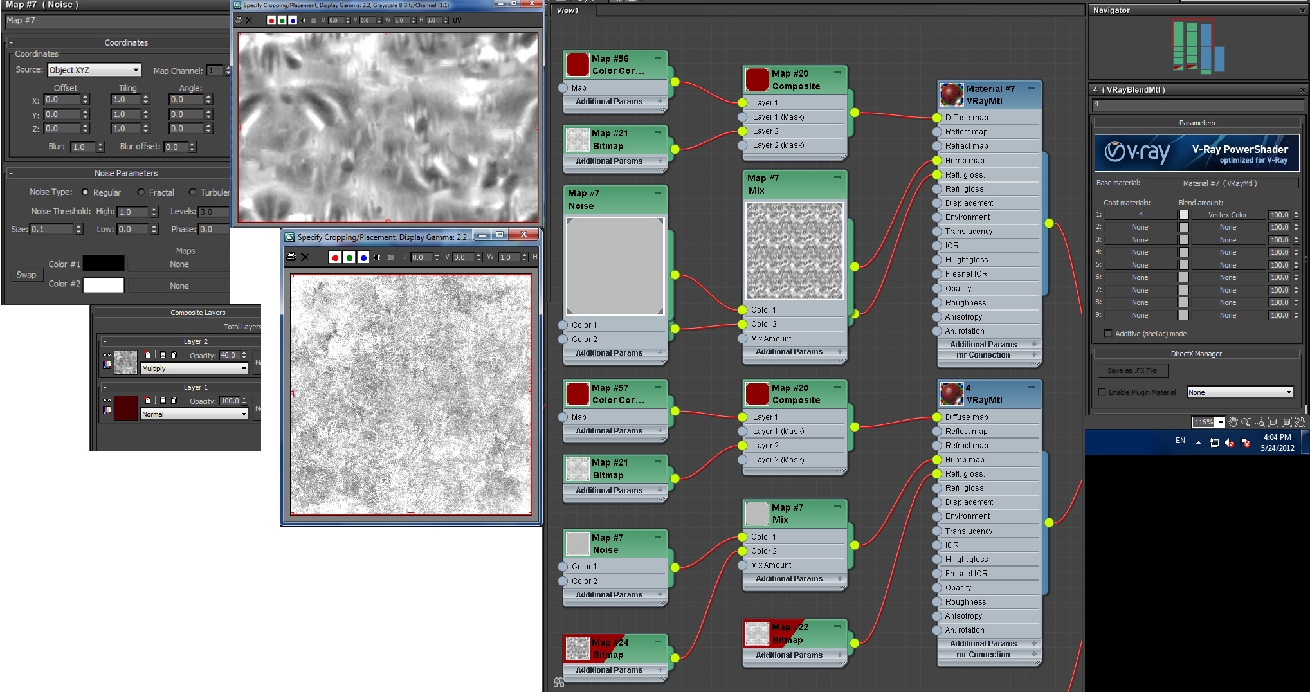Select the Zoom Region tool
This screenshot has height=692, width=1310.
(1260, 422)
